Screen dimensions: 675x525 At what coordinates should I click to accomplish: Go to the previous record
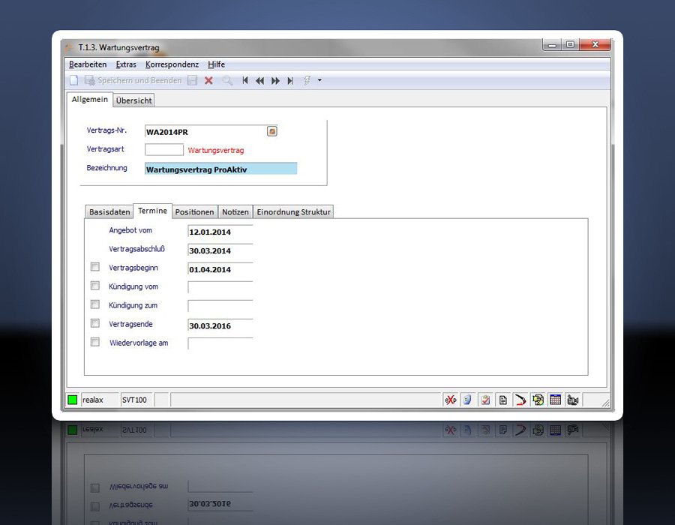point(259,80)
